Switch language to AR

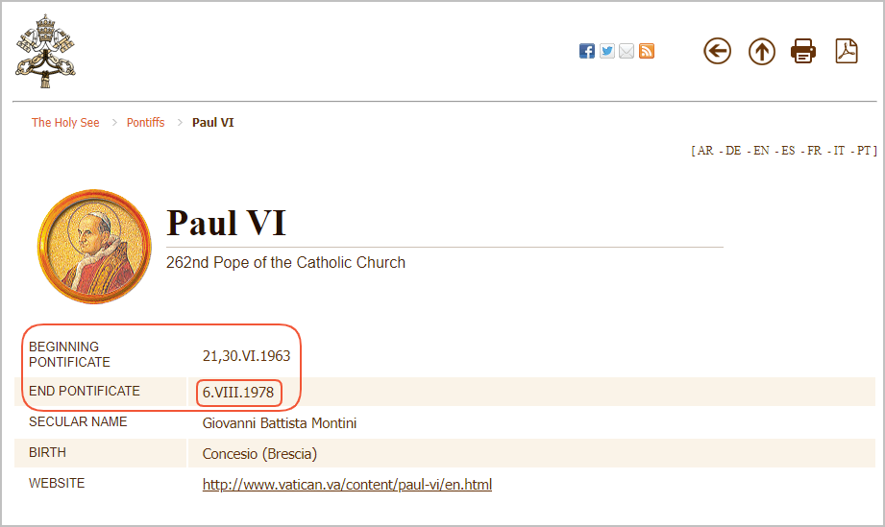click(705, 151)
